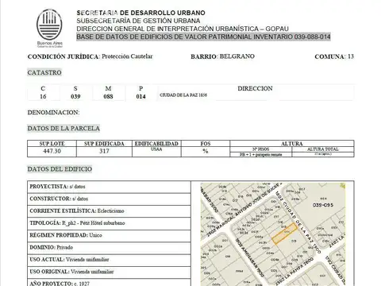Image resolution: width=381 pixels, height=286 pixels.
Task: Click the 'DATOS DE LA PARCELA' heading
Action: pyautogui.click(x=63, y=129)
